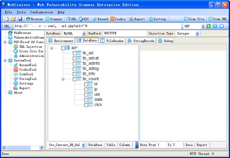Click the bottom DataBase button
Viewport: 230px width, 158px height.
(x=95, y=145)
